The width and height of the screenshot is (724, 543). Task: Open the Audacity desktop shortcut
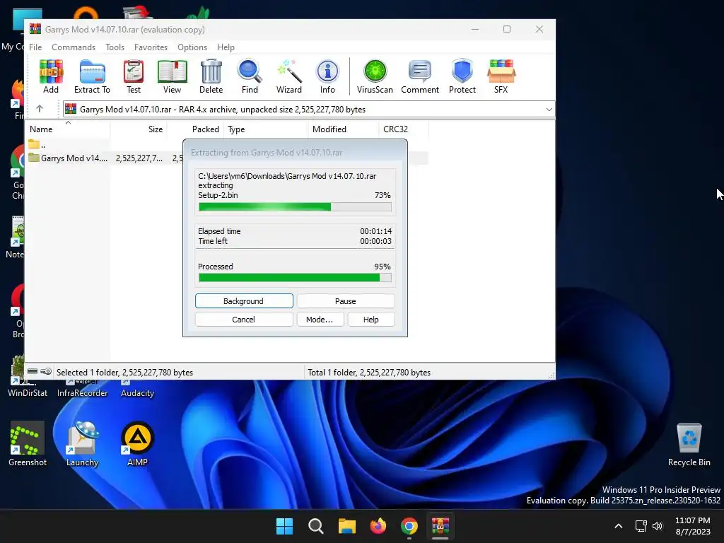pyautogui.click(x=137, y=388)
